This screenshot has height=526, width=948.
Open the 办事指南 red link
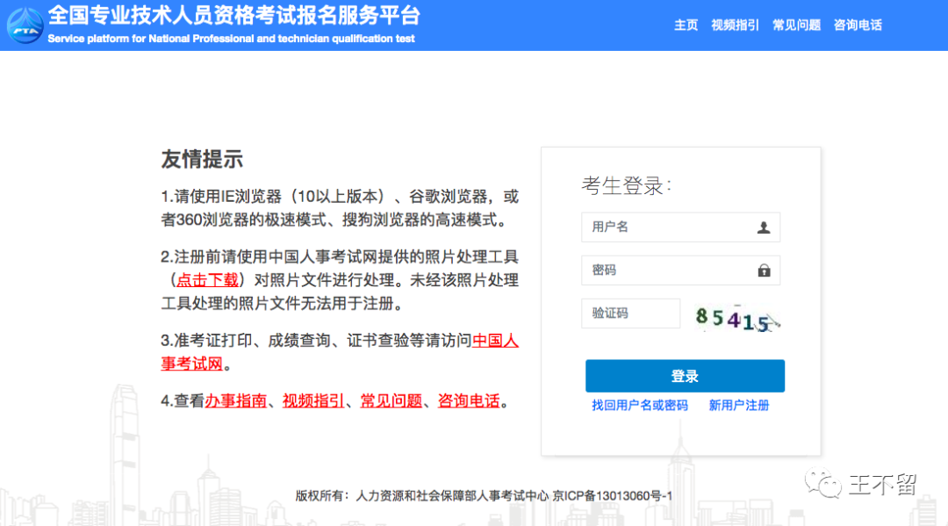coord(236,401)
